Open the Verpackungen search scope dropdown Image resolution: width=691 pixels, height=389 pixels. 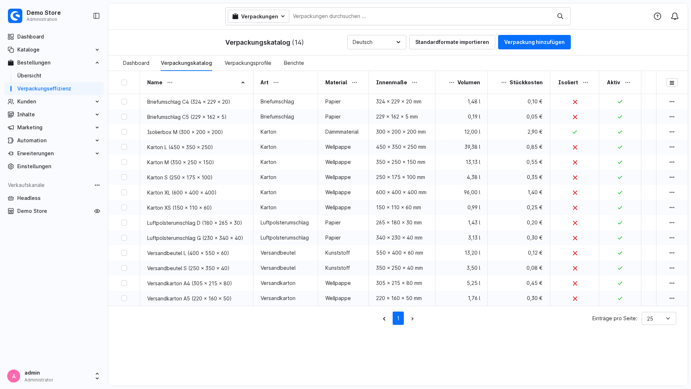[x=258, y=16]
